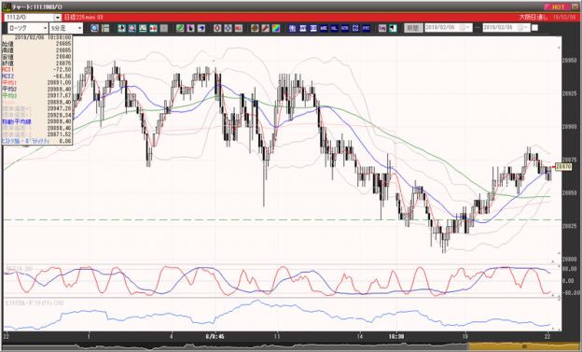Choose the arrow cursor pointer tool
Viewport: 582px width, 352px height.
(x=191, y=28)
